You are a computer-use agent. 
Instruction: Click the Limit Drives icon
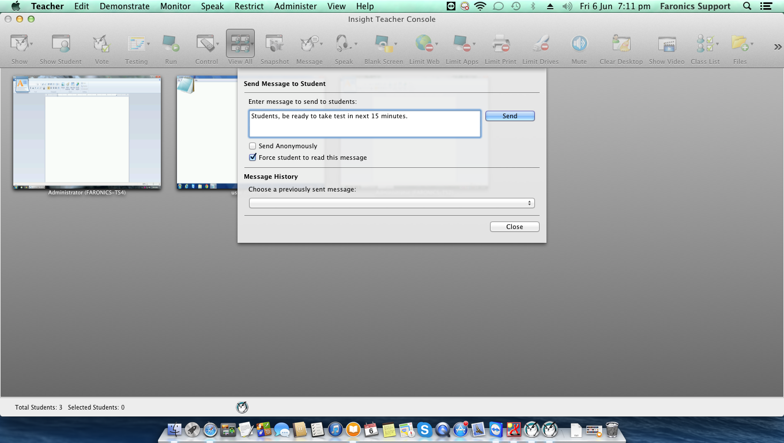[x=540, y=45]
